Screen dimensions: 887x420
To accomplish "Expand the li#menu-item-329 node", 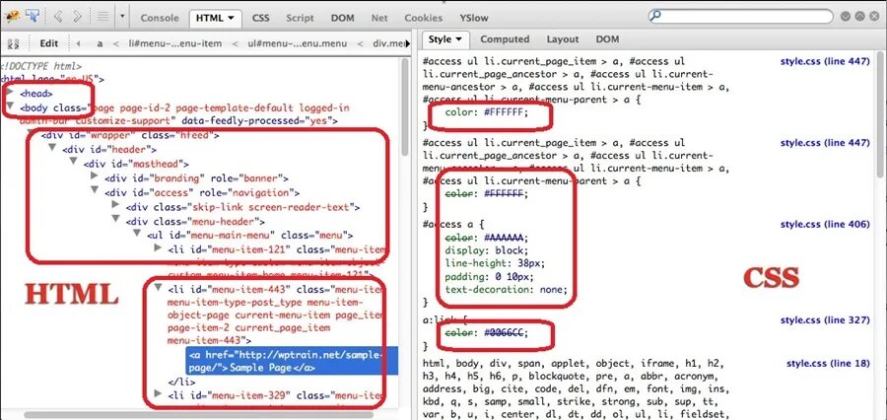I will tap(159, 392).
